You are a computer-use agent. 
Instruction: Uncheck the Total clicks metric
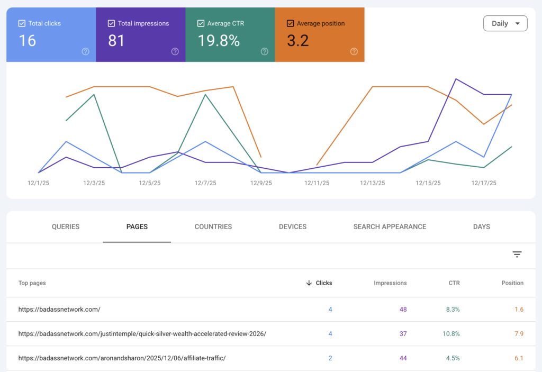point(21,23)
